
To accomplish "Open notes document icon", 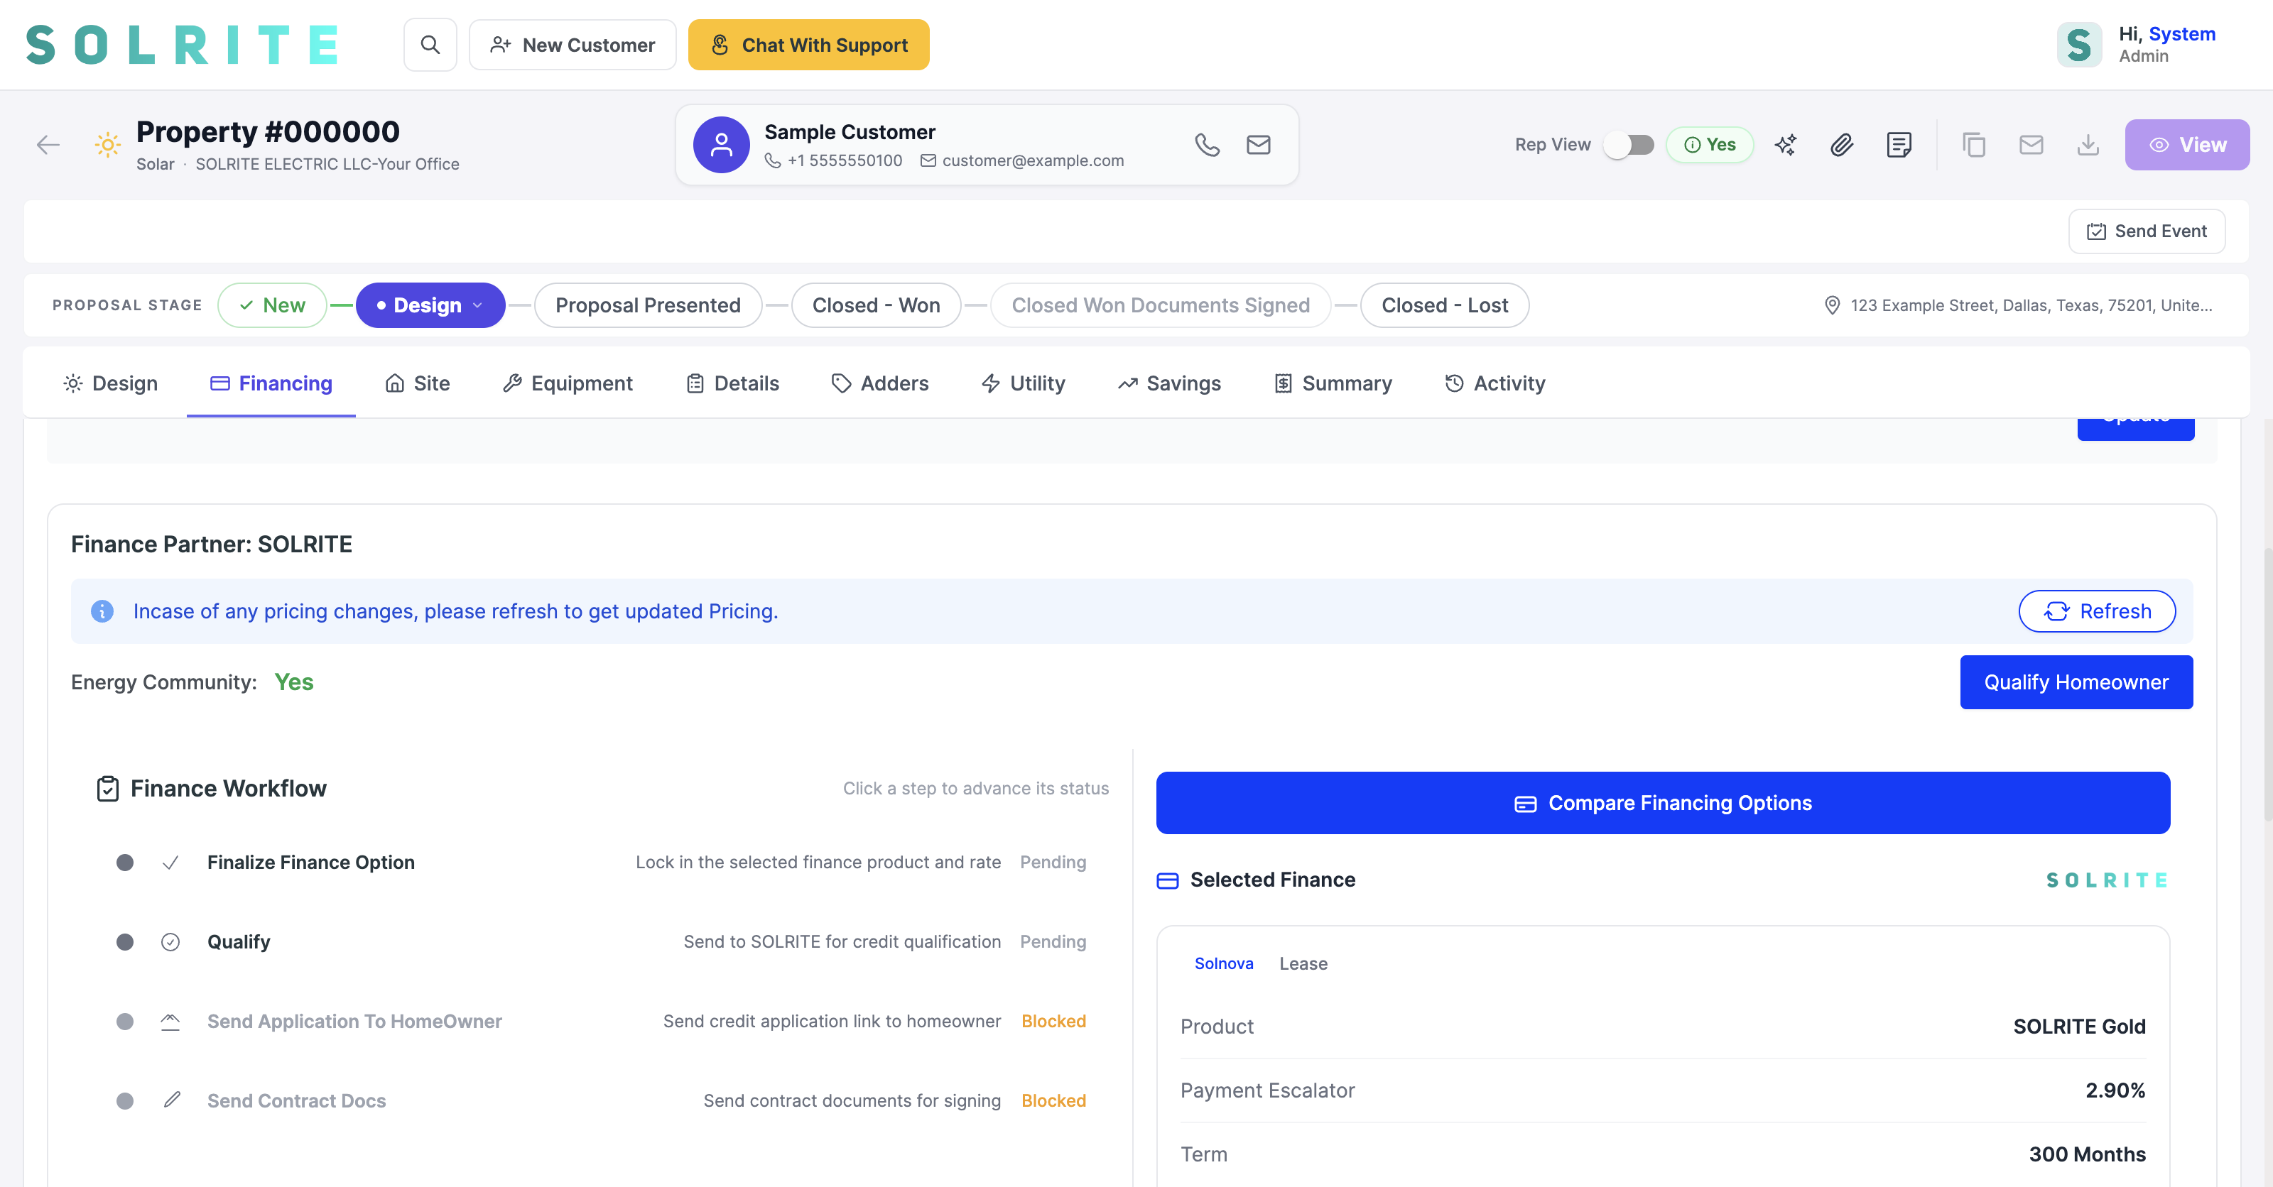I will pos(1899,145).
